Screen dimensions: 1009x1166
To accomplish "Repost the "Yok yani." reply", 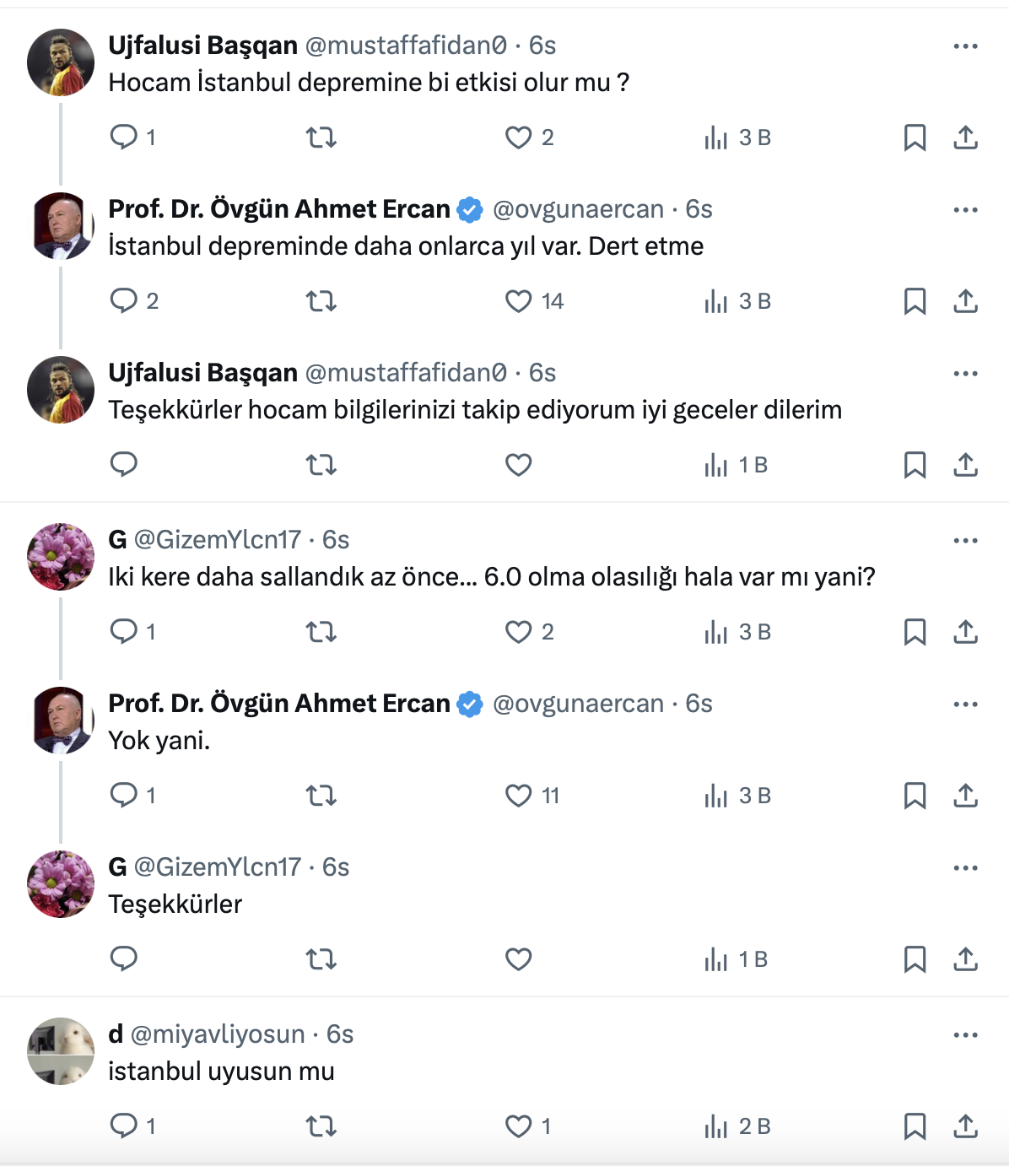I will (321, 796).
